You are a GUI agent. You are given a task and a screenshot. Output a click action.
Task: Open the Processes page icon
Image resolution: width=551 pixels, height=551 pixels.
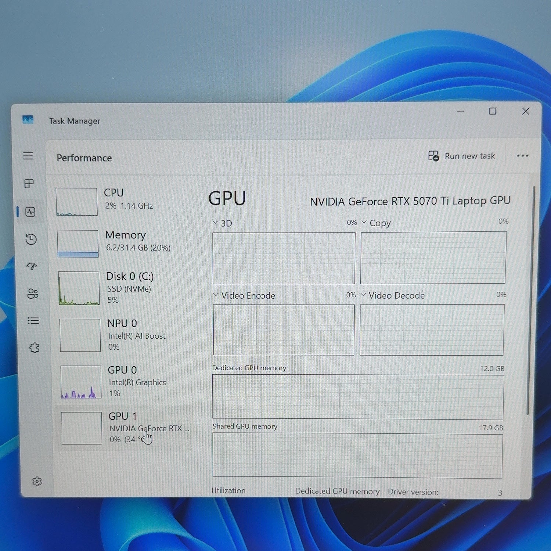[x=29, y=183]
